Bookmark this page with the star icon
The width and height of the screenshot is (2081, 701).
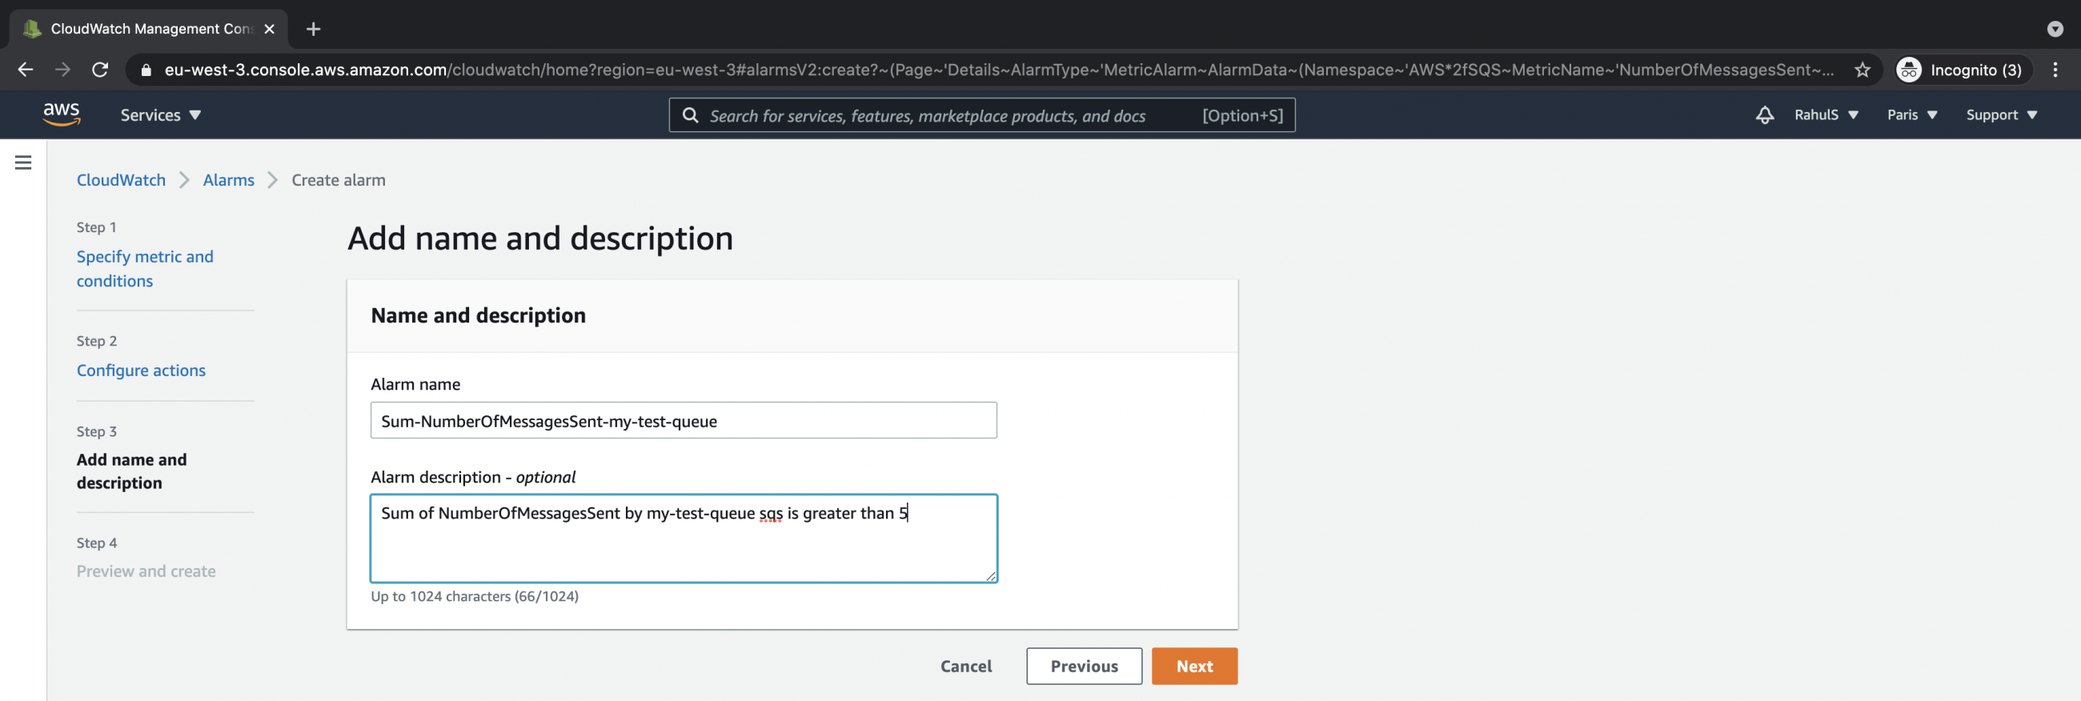(x=1862, y=70)
